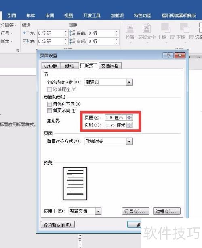The width and height of the screenshot is (202, 248).
Task: Click the 上移一层 bring forward icon
Action: tap(166, 28)
